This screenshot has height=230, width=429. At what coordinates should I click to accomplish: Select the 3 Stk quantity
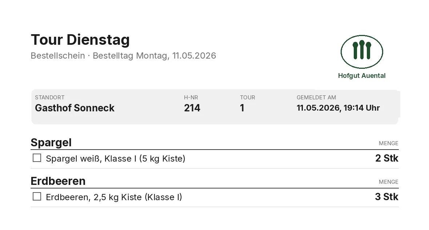[x=387, y=197]
